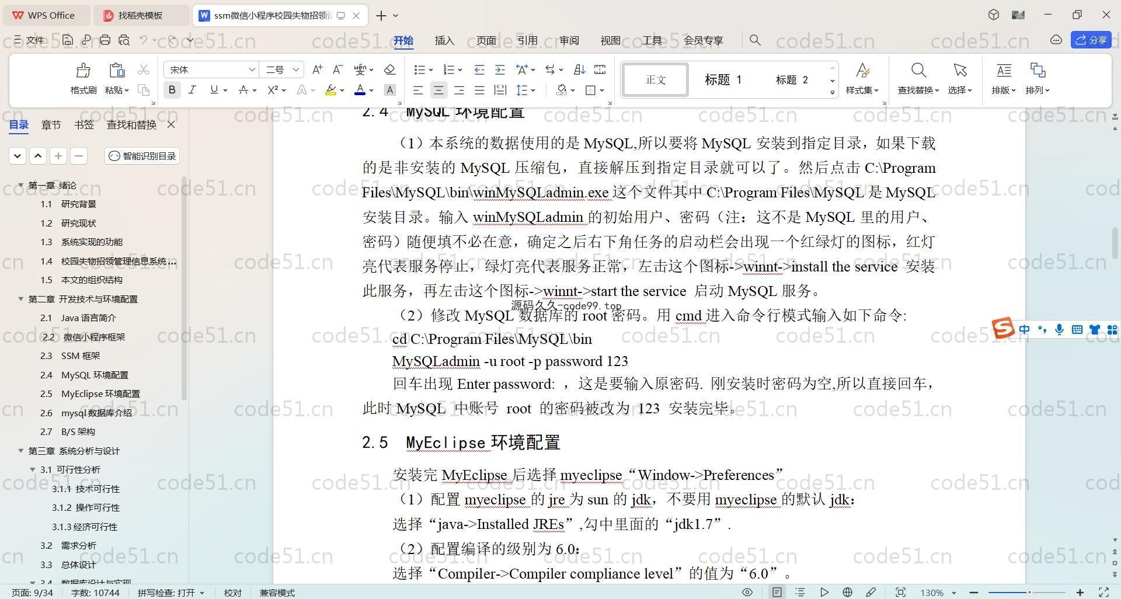Increase paragraph indent icon
This screenshot has height=599, width=1121.
(x=500, y=69)
